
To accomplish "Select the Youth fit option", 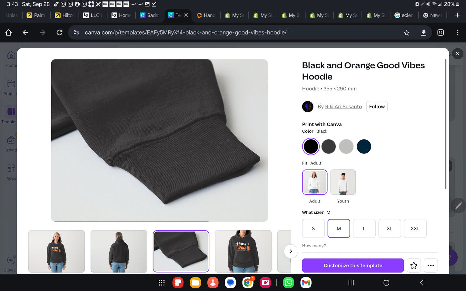I will [x=343, y=183].
